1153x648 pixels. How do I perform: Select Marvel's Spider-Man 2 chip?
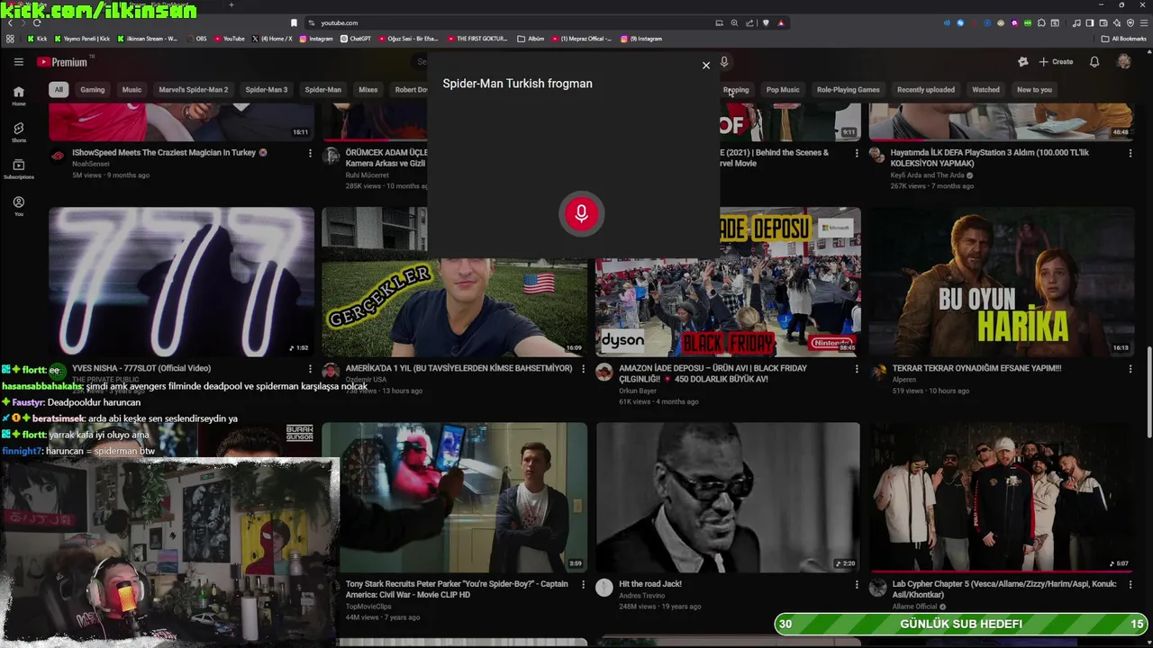[x=194, y=90]
